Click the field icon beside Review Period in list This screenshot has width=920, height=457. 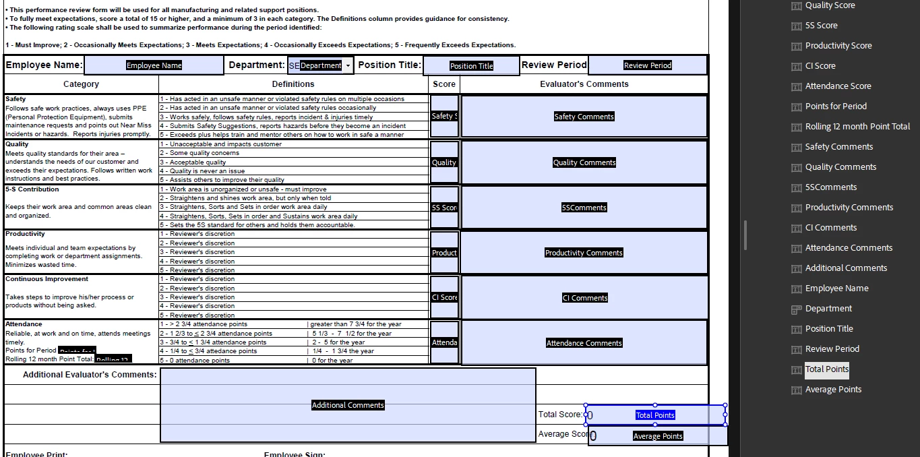797,349
